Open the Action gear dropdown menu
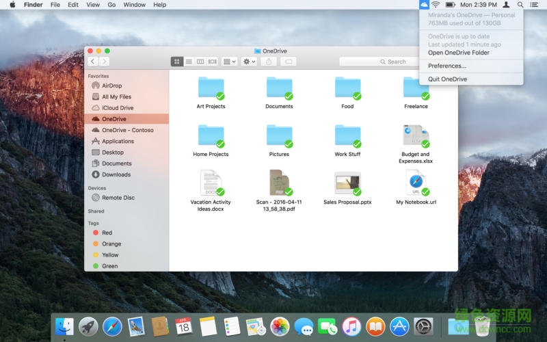Screen dimensions: 547x342 click(249, 62)
